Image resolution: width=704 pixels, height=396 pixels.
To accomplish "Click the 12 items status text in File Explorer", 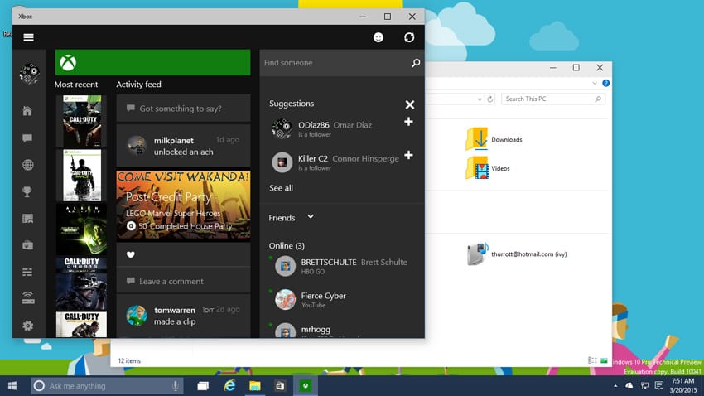I will click(x=129, y=360).
